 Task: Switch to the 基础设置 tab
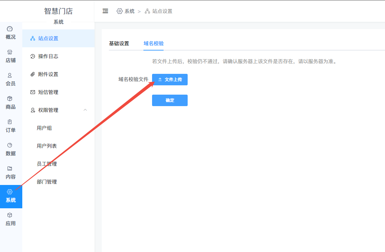click(119, 43)
